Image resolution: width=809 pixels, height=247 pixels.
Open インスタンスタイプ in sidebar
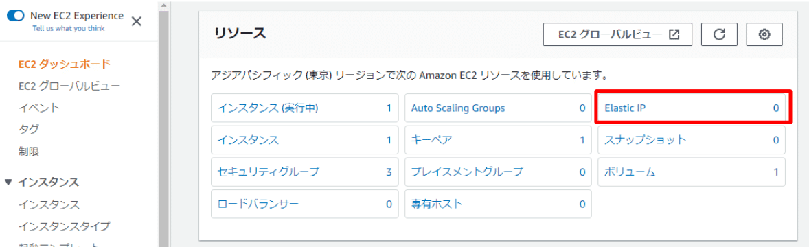64,226
